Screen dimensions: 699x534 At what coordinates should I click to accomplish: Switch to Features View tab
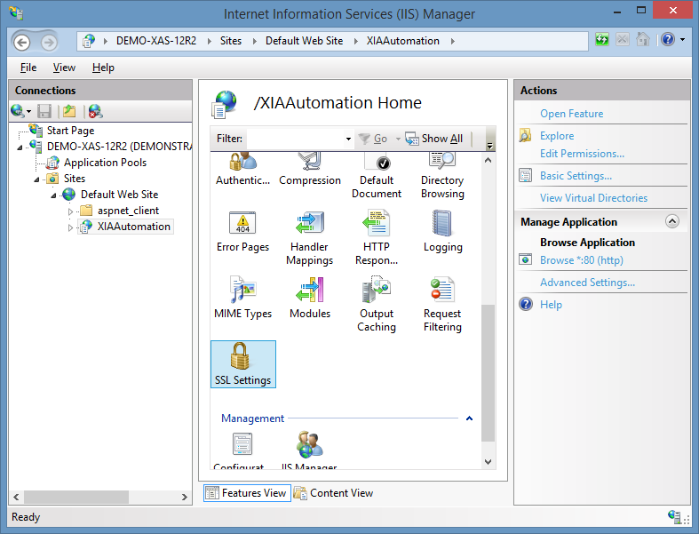pyautogui.click(x=247, y=493)
